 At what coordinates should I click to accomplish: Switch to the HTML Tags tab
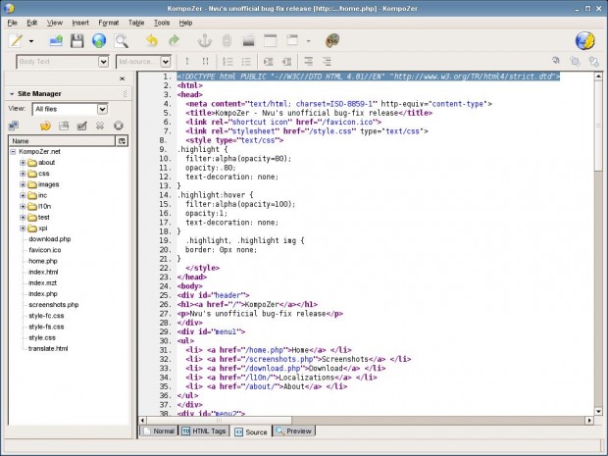[x=204, y=431]
